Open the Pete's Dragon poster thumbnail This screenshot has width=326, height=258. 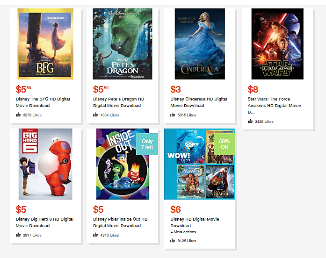(123, 44)
